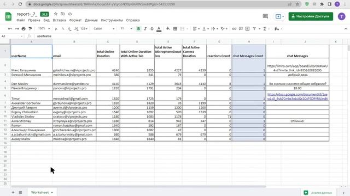Click the Undo icon in toolbar
Viewport: 350px width, 196px height.
pos(10,29)
